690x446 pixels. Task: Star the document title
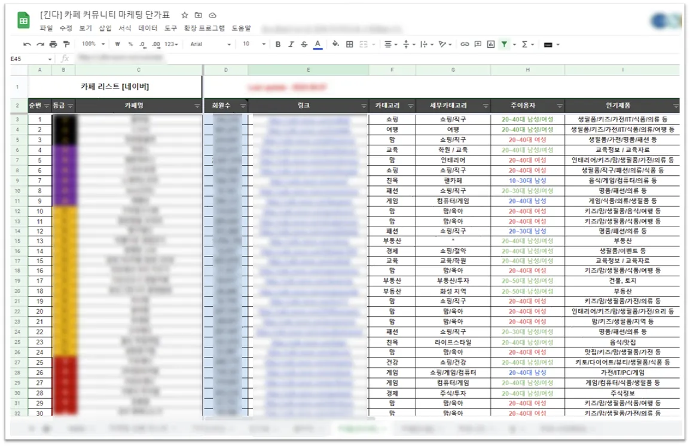(185, 15)
